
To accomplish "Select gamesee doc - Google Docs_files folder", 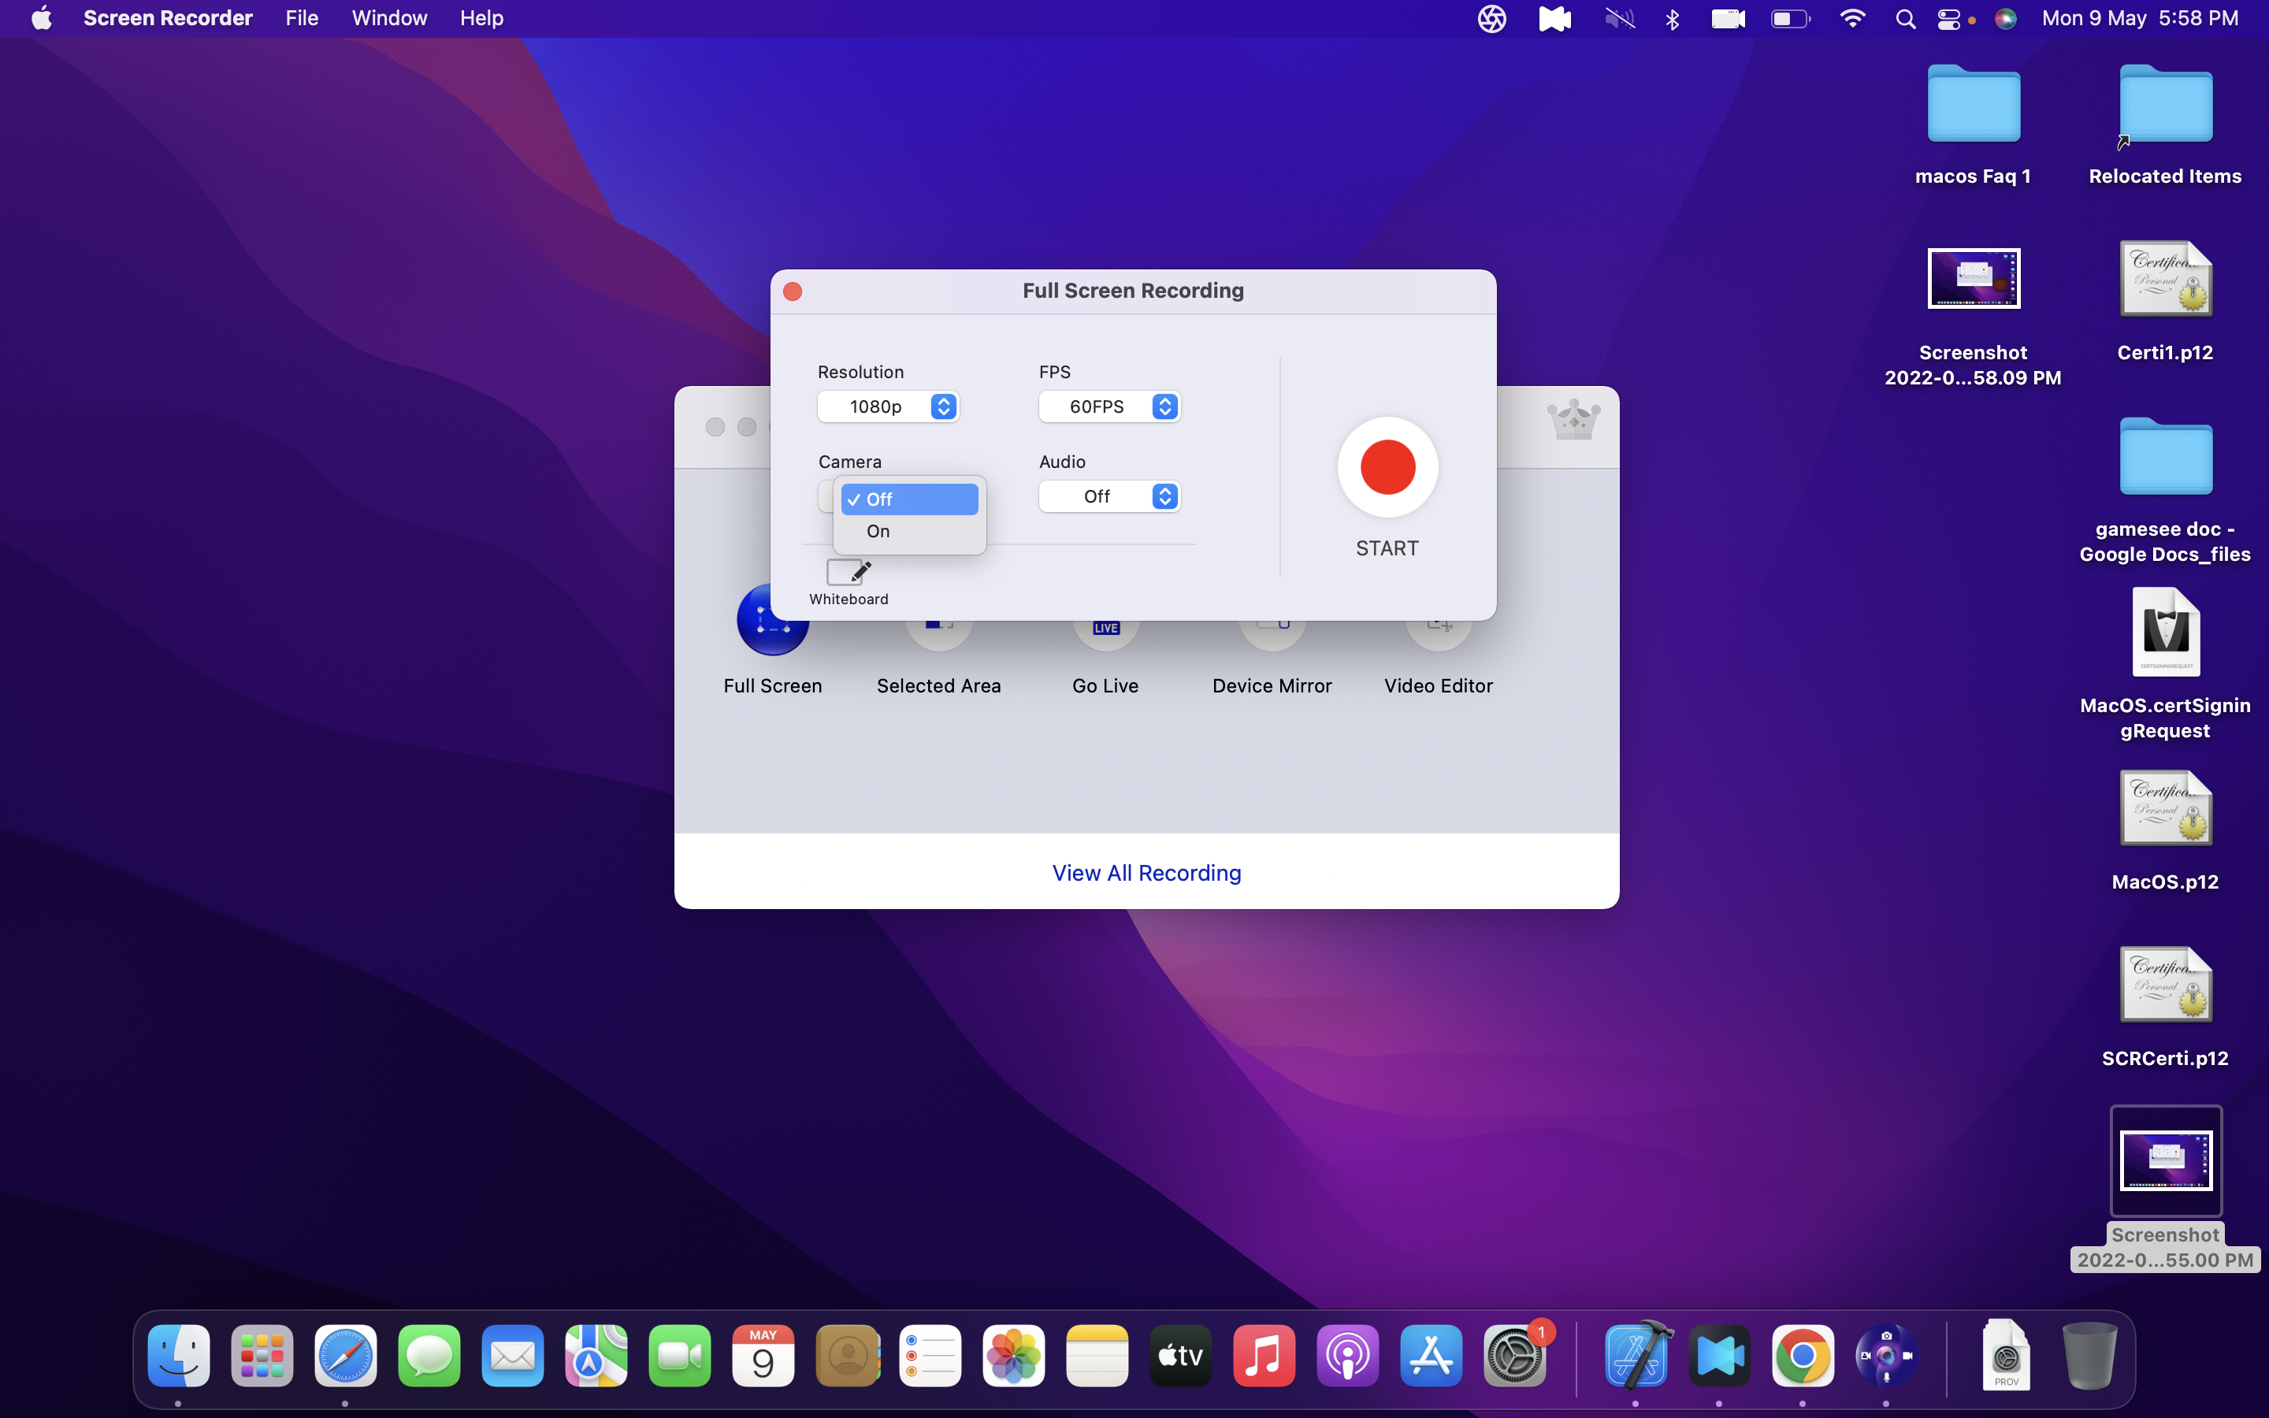I will [2166, 458].
